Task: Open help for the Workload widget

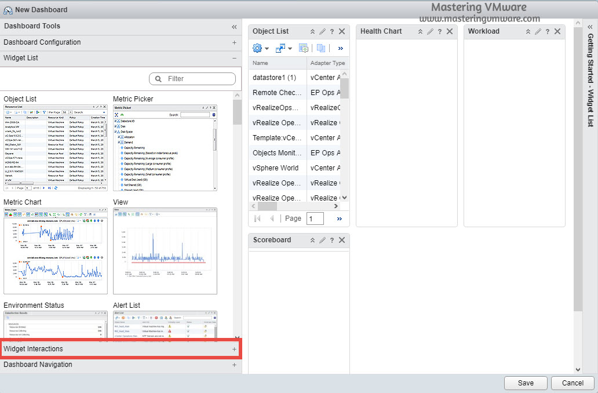Action: [548, 32]
